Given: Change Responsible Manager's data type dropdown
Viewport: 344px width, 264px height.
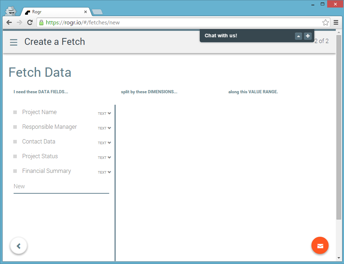Looking at the screenshot, I should tap(104, 128).
